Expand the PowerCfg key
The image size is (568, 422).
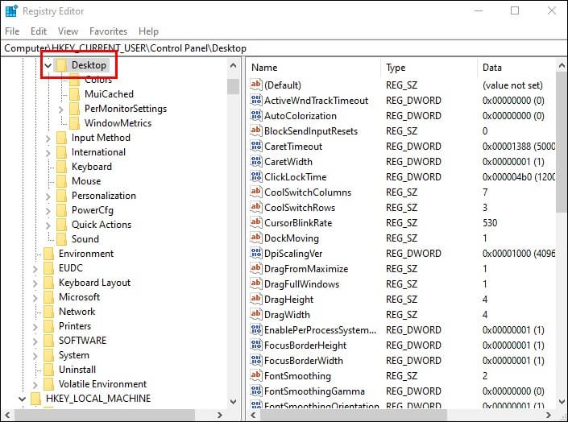coord(48,210)
